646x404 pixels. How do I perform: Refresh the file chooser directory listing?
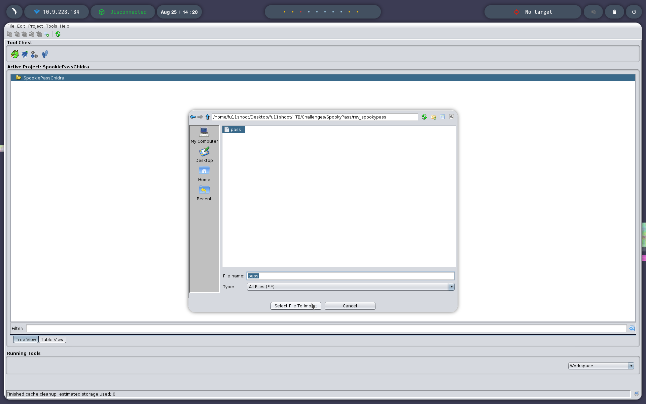tap(424, 117)
